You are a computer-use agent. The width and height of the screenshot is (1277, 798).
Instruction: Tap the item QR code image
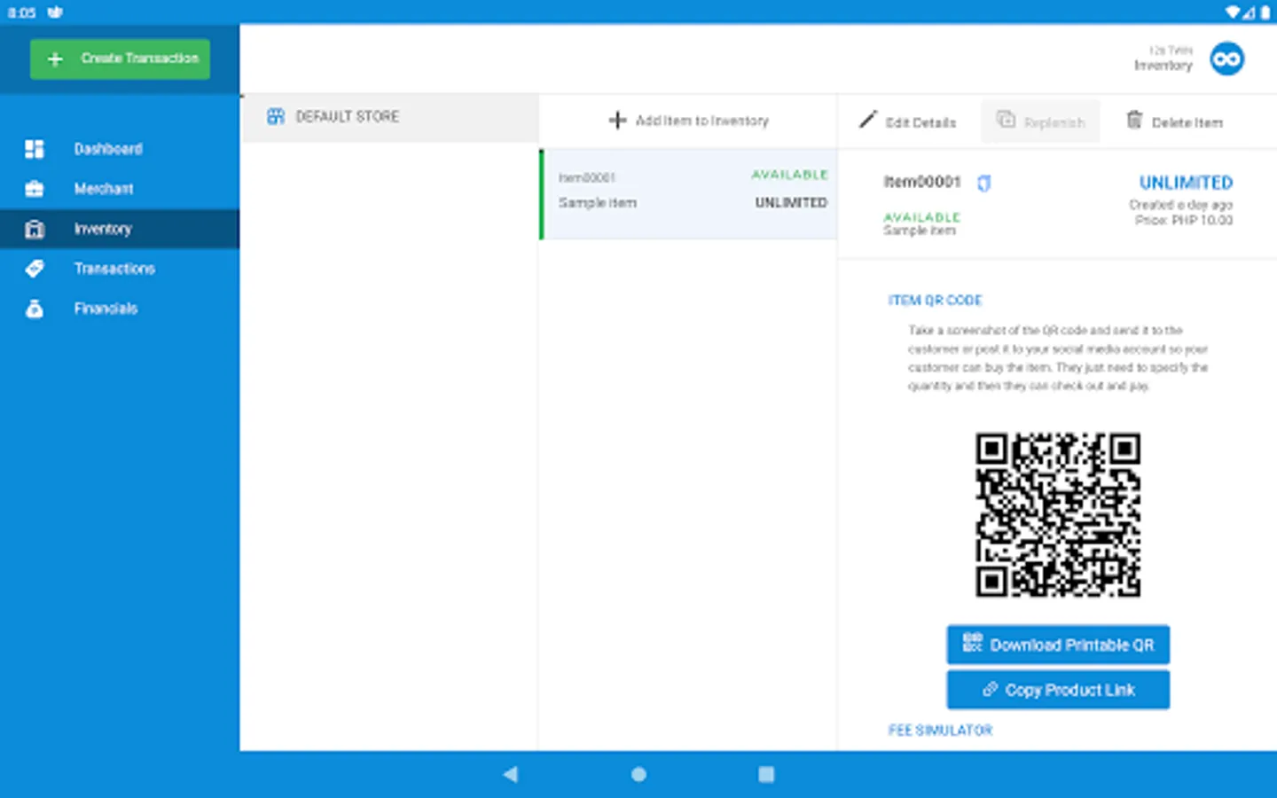point(1058,515)
